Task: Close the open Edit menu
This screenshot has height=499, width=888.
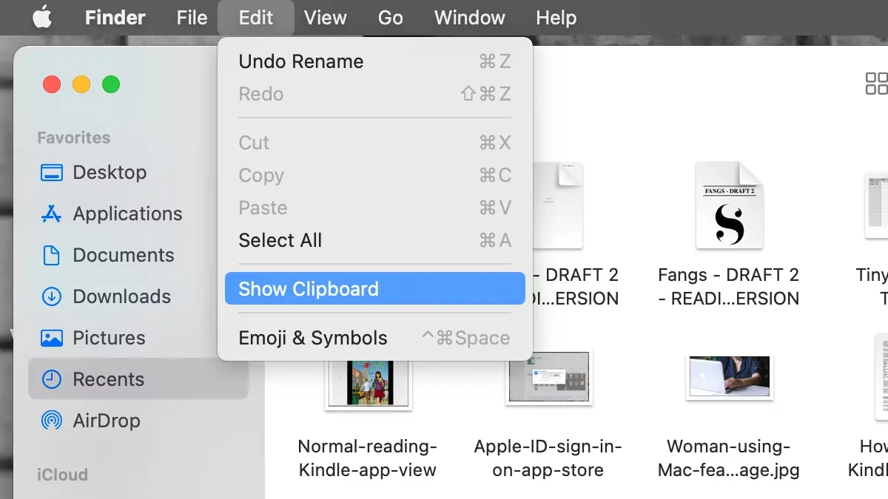Action: pos(256,18)
